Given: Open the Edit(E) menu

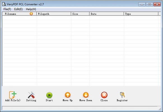Looking at the screenshot, I should pyautogui.click(x=18, y=9).
